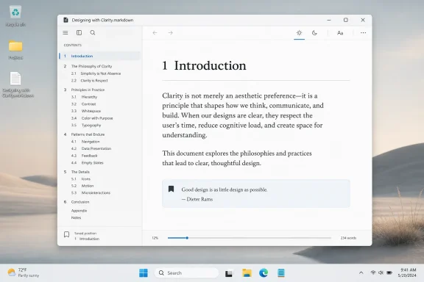Click the document icon in the title bar

coord(66,20)
